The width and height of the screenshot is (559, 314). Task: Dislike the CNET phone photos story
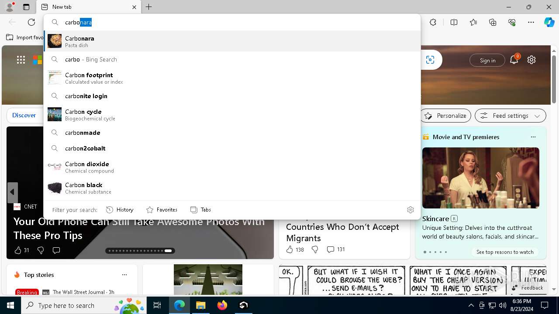coord(41,250)
